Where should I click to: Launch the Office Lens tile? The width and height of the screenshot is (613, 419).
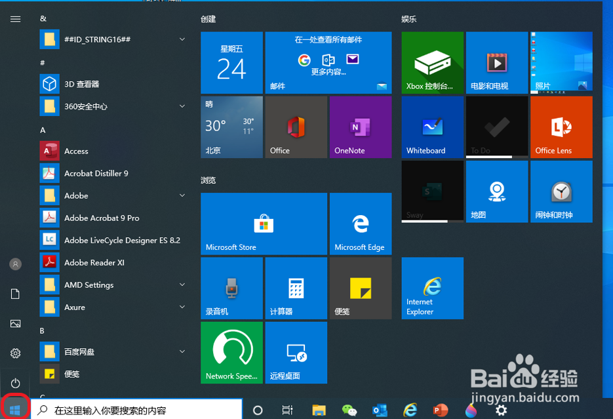pyautogui.click(x=561, y=127)
